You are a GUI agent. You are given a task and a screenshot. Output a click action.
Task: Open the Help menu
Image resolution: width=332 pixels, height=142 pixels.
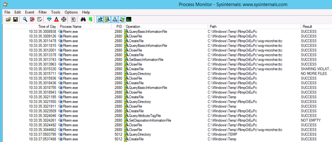click(x=86, y=12)
